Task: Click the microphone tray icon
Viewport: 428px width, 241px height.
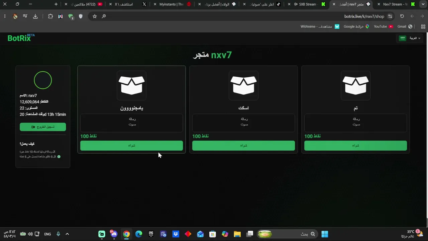Action: [58, 234]
